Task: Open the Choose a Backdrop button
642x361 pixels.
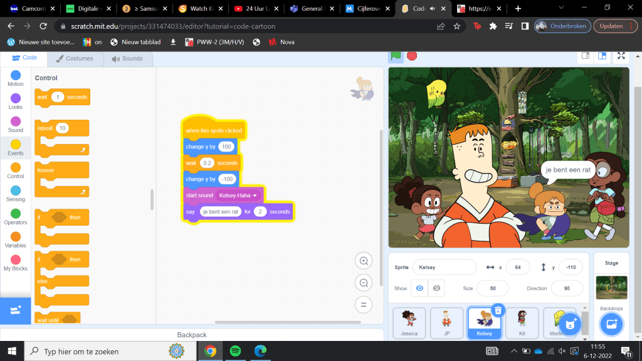Action: coord(611,324)
